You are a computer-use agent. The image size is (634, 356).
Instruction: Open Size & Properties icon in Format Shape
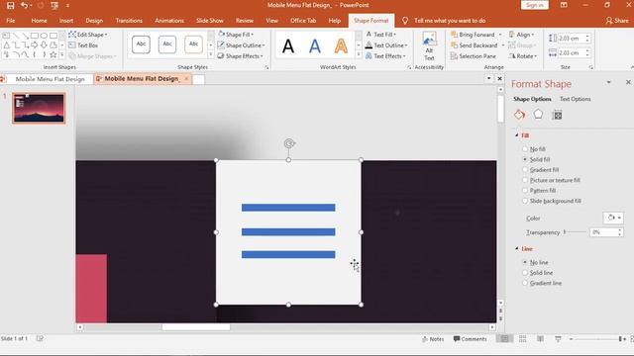(557, 115)
